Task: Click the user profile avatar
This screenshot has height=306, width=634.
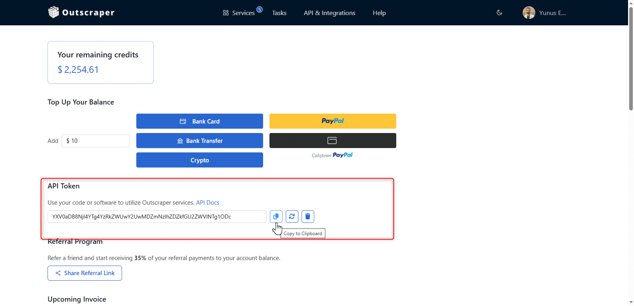Action: (x=529, y=13)
